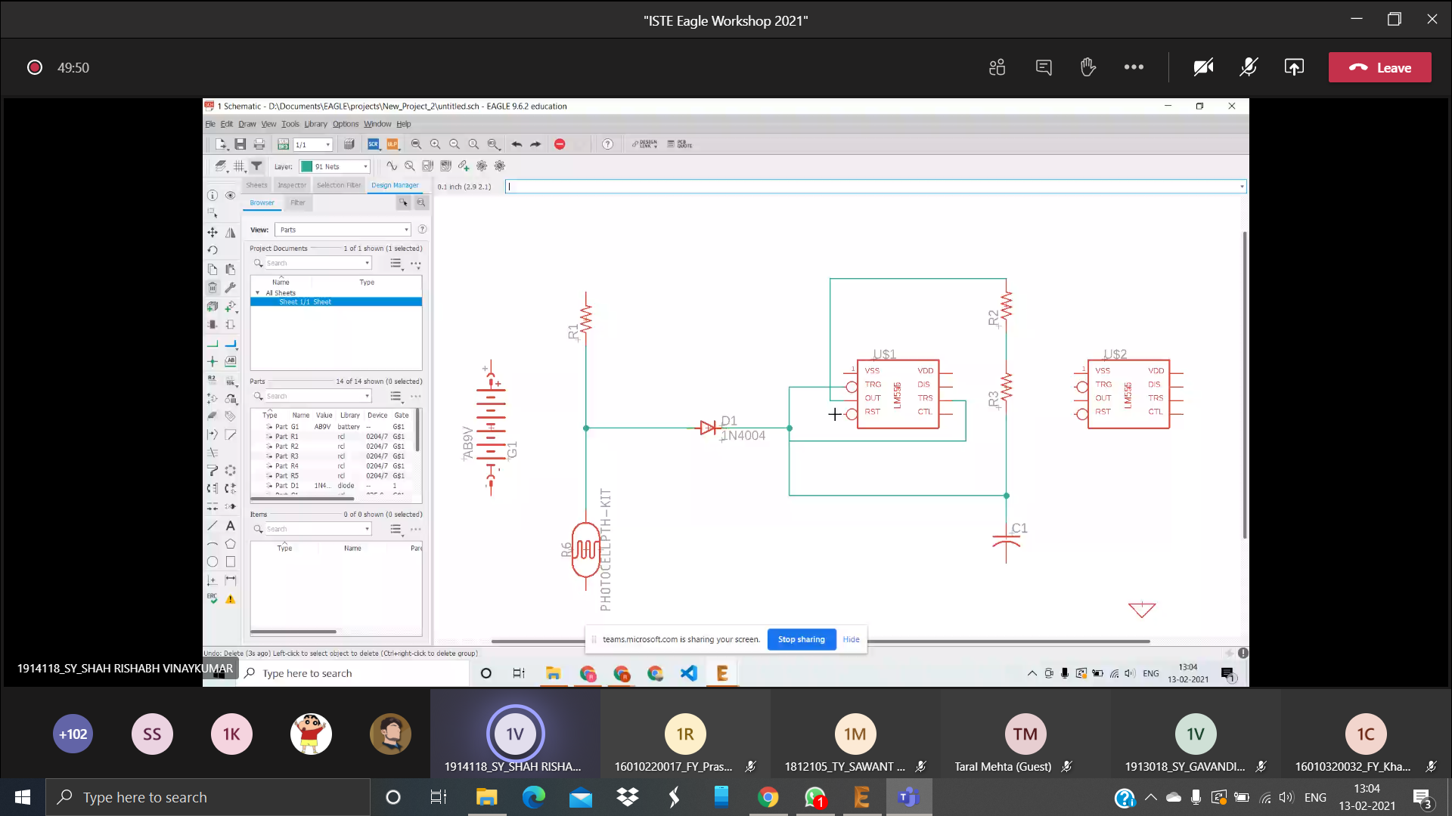Click the Stop sharing button
Image resolution: width=1452 pixels, height=816 pixels.
point(801,639)
